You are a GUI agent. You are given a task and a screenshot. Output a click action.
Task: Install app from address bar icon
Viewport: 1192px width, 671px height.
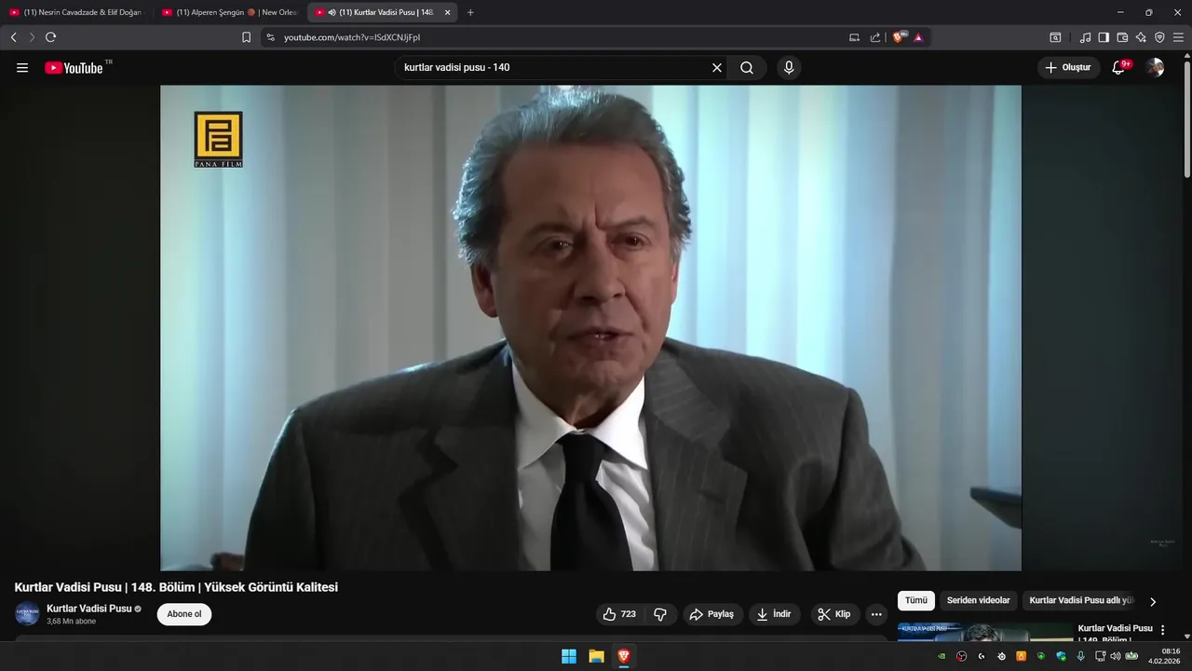[854, 37]
